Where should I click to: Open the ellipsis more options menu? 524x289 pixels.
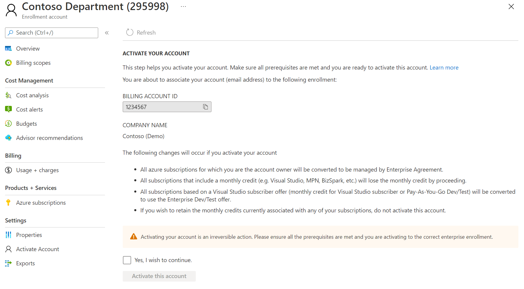pos(183,7)
